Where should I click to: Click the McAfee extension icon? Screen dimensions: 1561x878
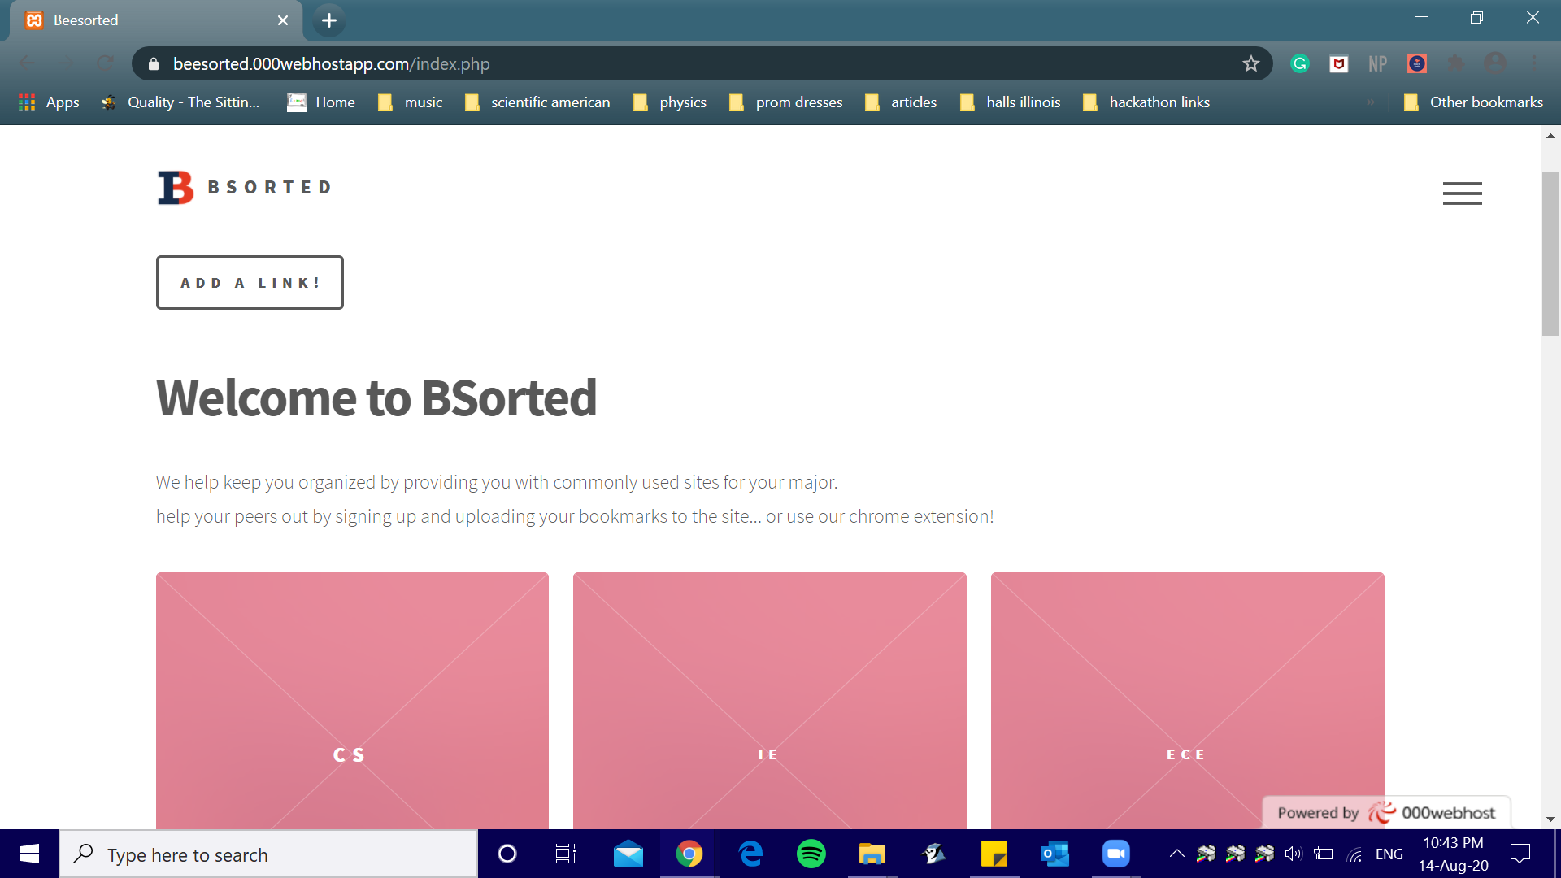pos(1338,63)
